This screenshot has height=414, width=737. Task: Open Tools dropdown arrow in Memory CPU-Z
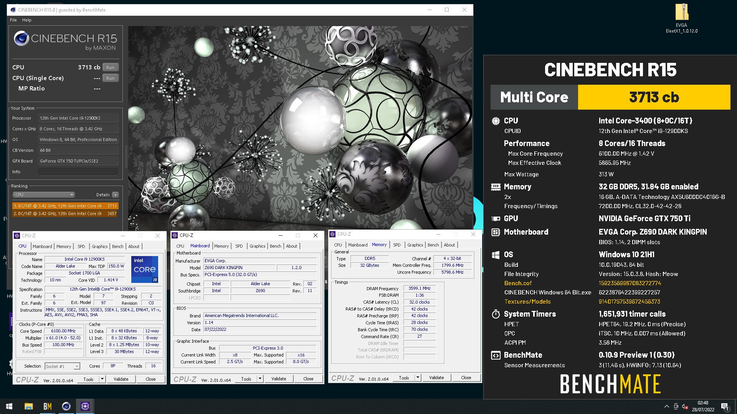pos(418,378)
